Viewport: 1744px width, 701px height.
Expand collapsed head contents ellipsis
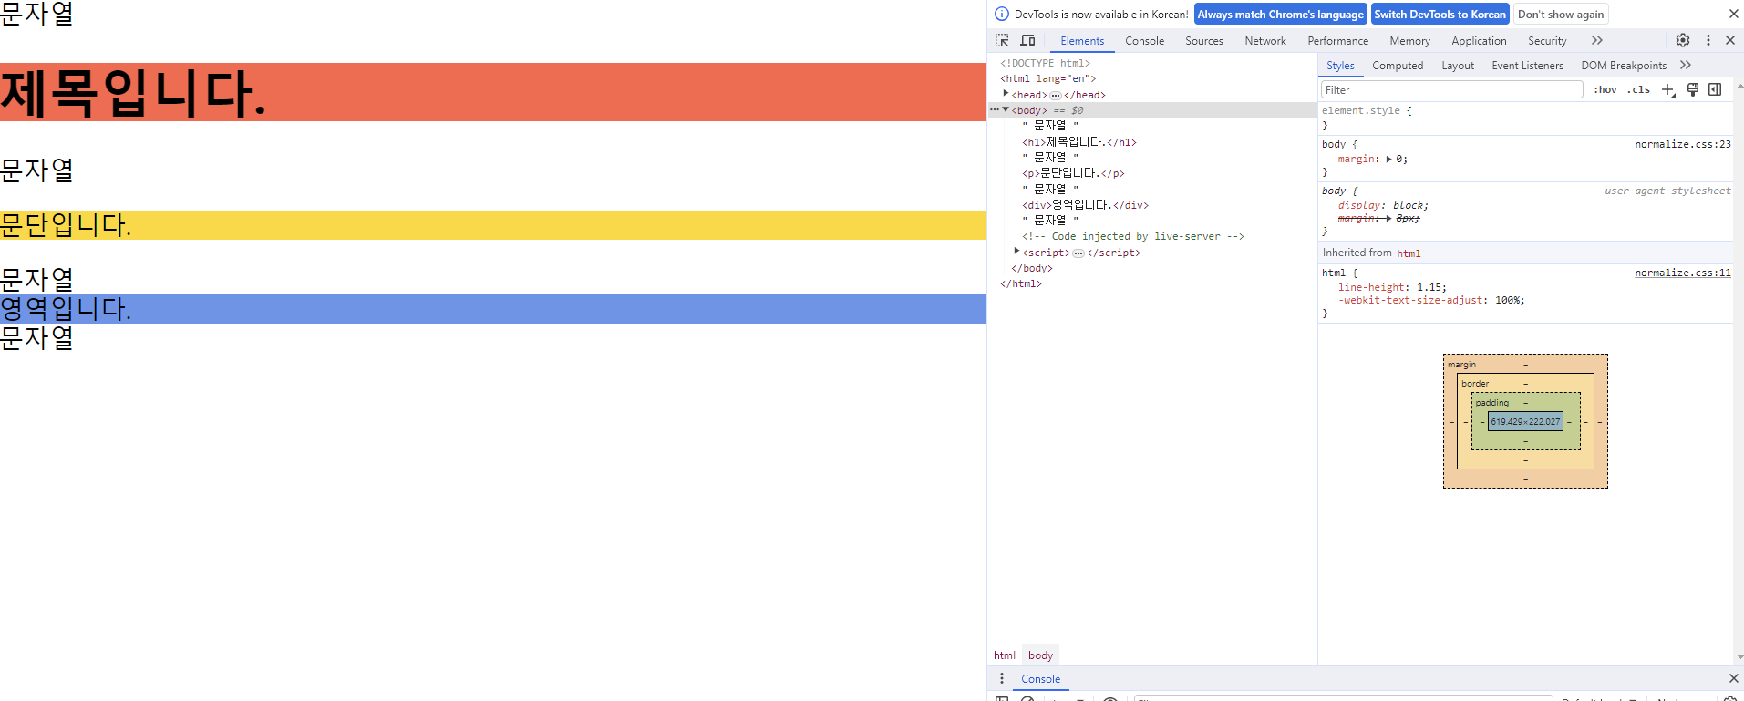point(1056,95)
